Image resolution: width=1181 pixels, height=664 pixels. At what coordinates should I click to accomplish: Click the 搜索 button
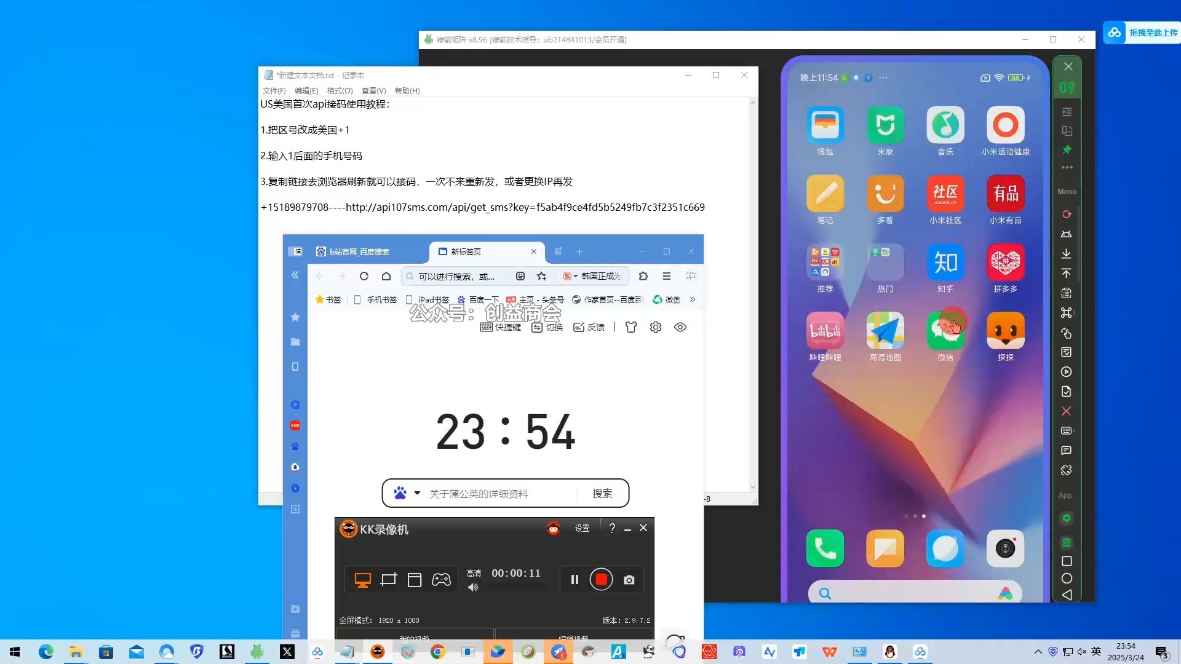(602, 493)
